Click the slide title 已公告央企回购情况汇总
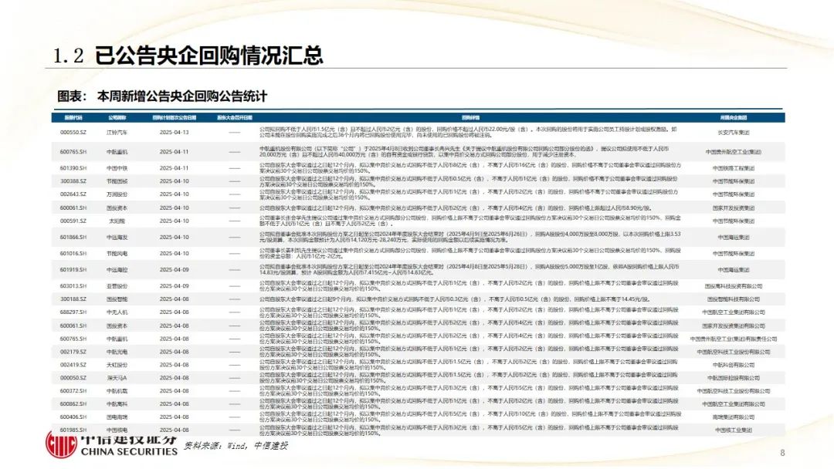 point(208,56)
